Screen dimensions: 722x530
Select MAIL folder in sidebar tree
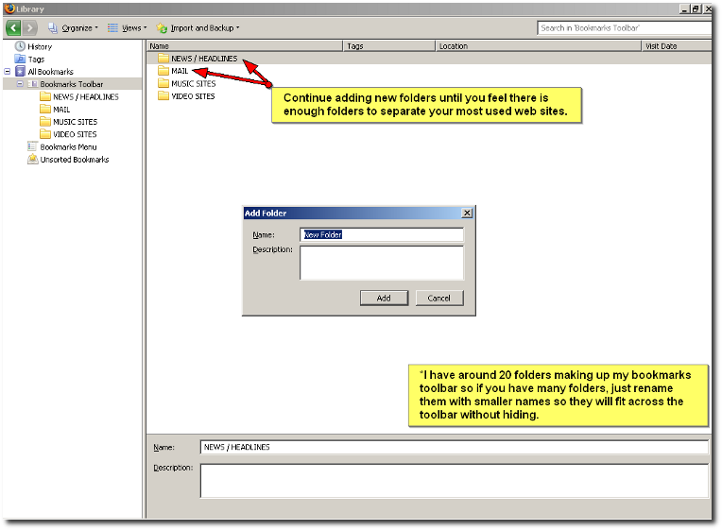tap(61, 110)
